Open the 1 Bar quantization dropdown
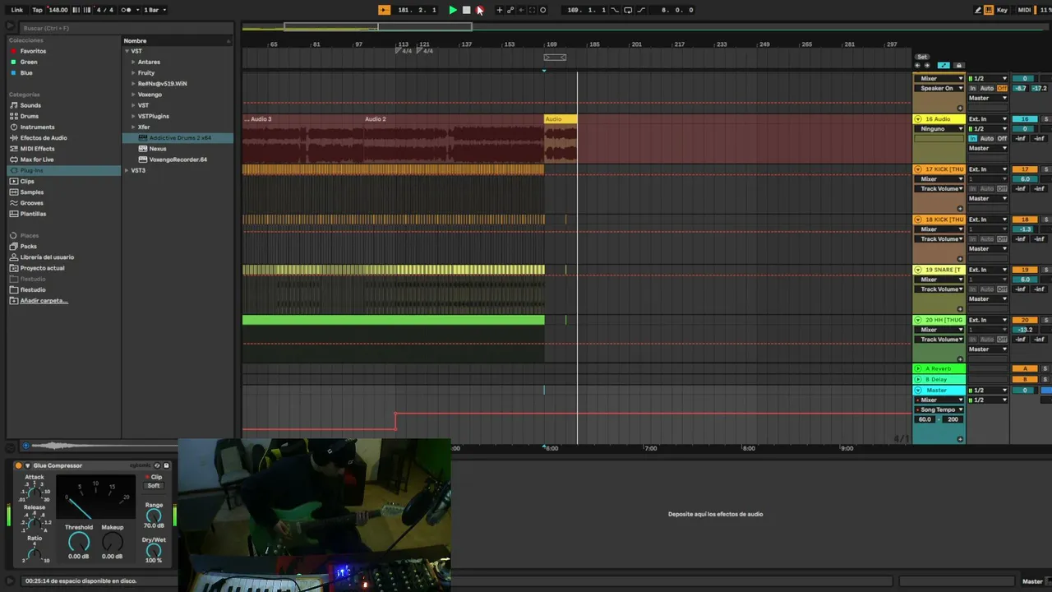The width and height of the screenshot is (1052, 592). (155, 10)
